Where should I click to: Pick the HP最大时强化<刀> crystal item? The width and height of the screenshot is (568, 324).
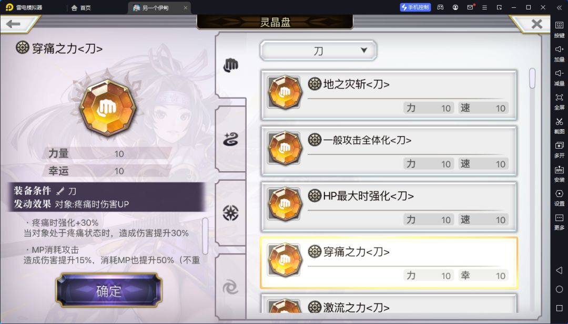pyautogui.click(x=389, y=207)
